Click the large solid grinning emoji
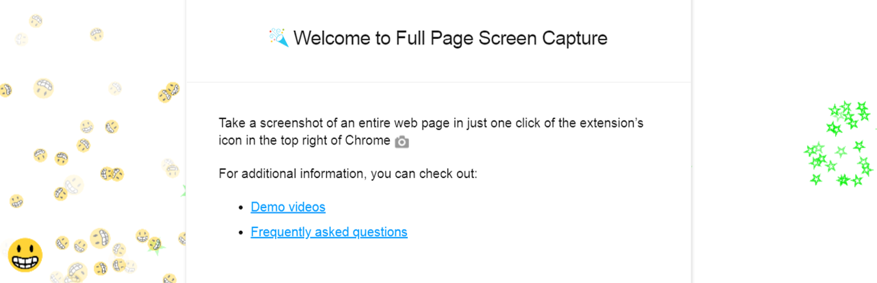 pyautogui.click(x=25, y=255)
